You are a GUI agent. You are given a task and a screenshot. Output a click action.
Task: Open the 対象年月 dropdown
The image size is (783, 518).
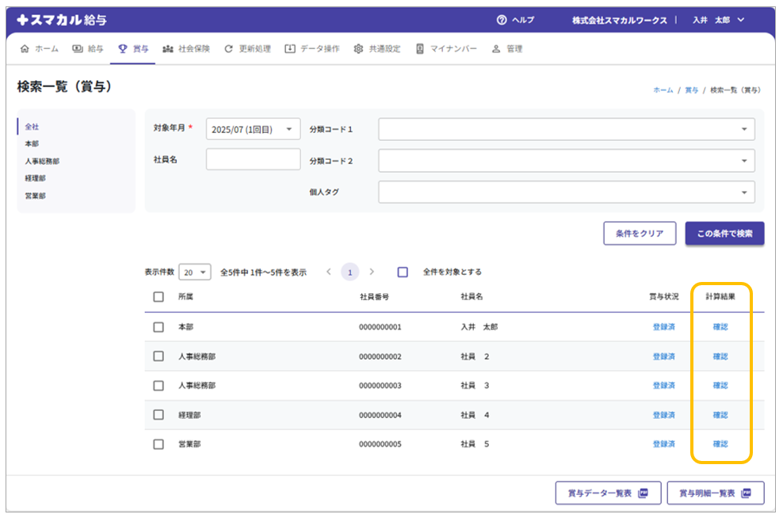(253, 129)
